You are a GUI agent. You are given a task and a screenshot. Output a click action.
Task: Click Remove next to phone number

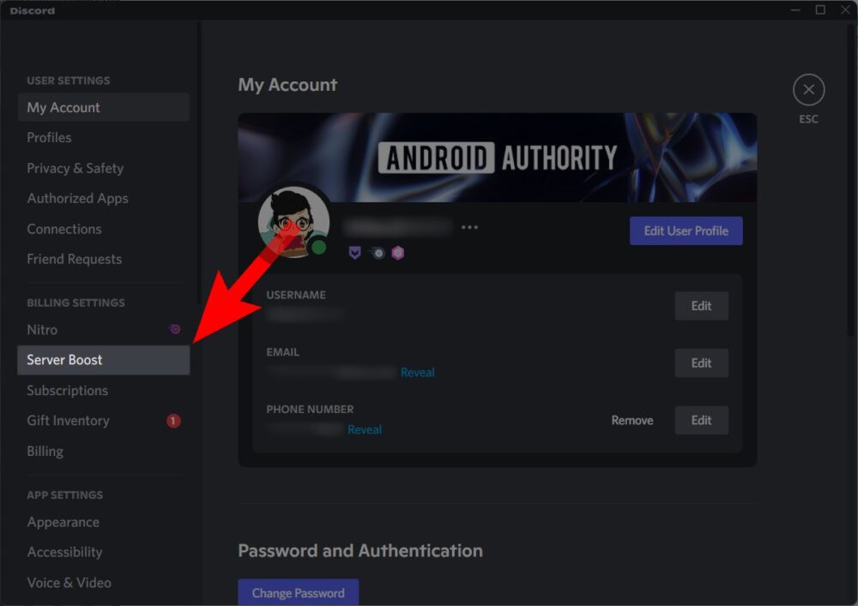pyautogui.click(x=632, y=421)
